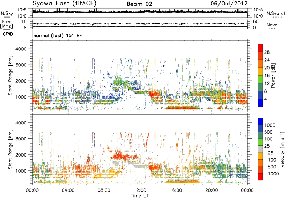Image resolution: width=286 pixels, height=198 pixels.
Task: Select the "CPID" row label
Action: pyautogui.click(x=8, y=34)
